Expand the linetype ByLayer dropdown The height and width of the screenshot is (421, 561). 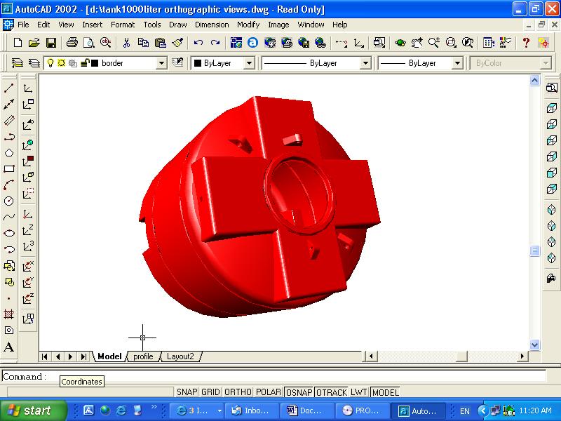(365, 63)
